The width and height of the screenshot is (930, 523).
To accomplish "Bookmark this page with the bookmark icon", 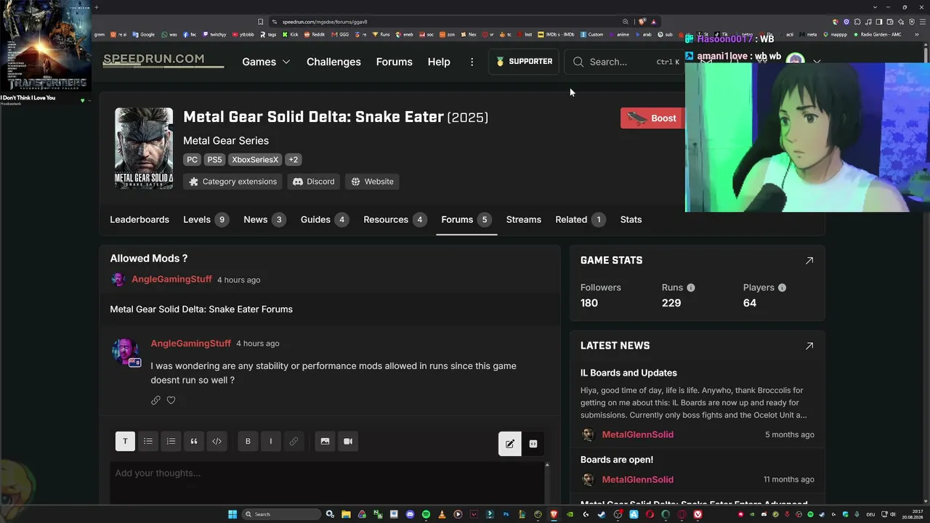I will coord(261,22).
